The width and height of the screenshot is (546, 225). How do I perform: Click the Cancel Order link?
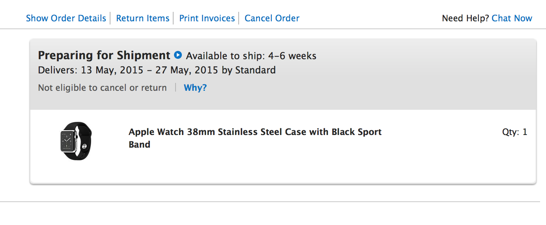coord(272,18)
